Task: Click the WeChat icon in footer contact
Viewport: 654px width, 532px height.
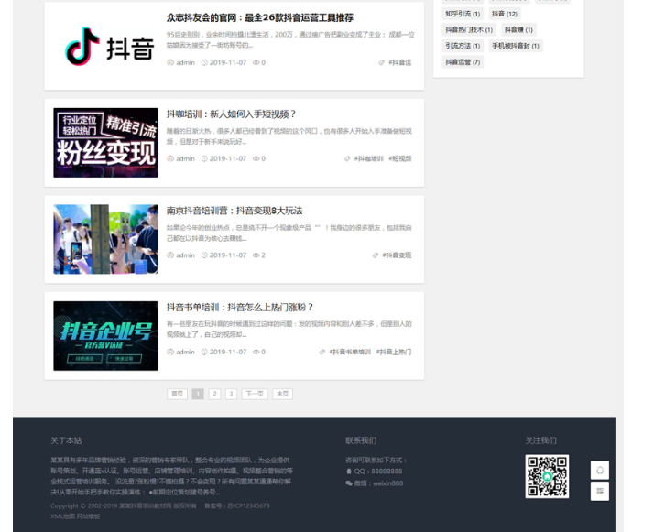Action: tap(349, 483)
